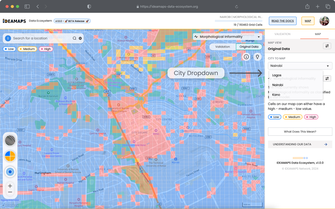Expand the Nairobi city dropdown

click(x=300, y=66)
